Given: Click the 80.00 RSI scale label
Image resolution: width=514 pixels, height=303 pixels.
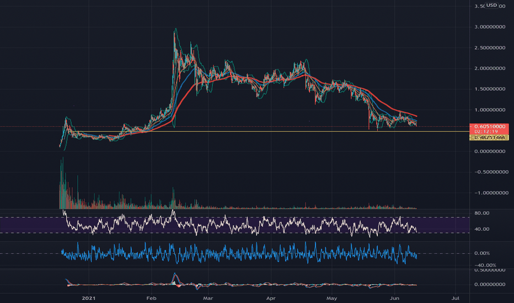Looking at the screenshot, I should click(x=482, y=213).
